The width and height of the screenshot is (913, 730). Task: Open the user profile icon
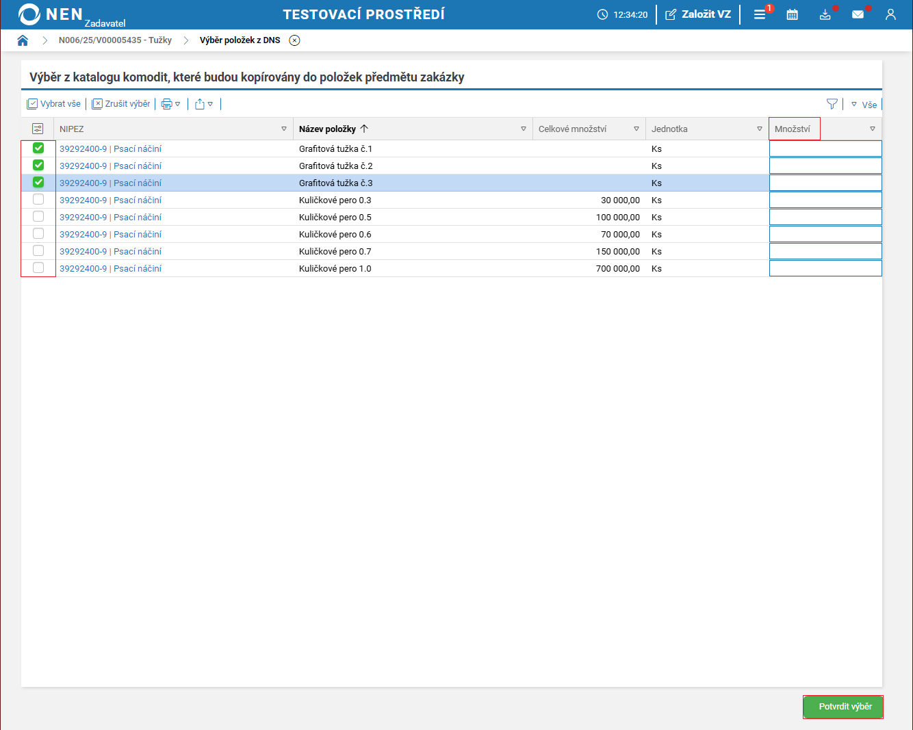tap(890, 14)
